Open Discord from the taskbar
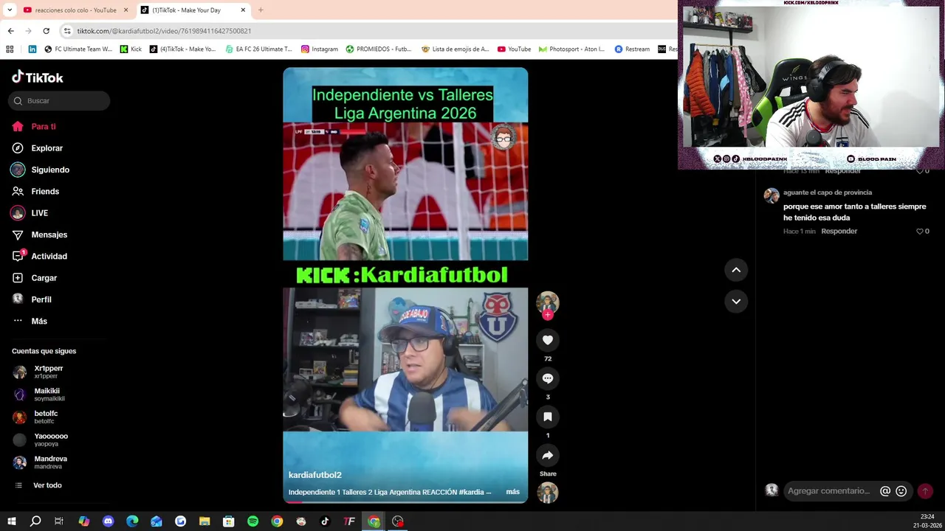945x531 pixels. pos(108,521)
